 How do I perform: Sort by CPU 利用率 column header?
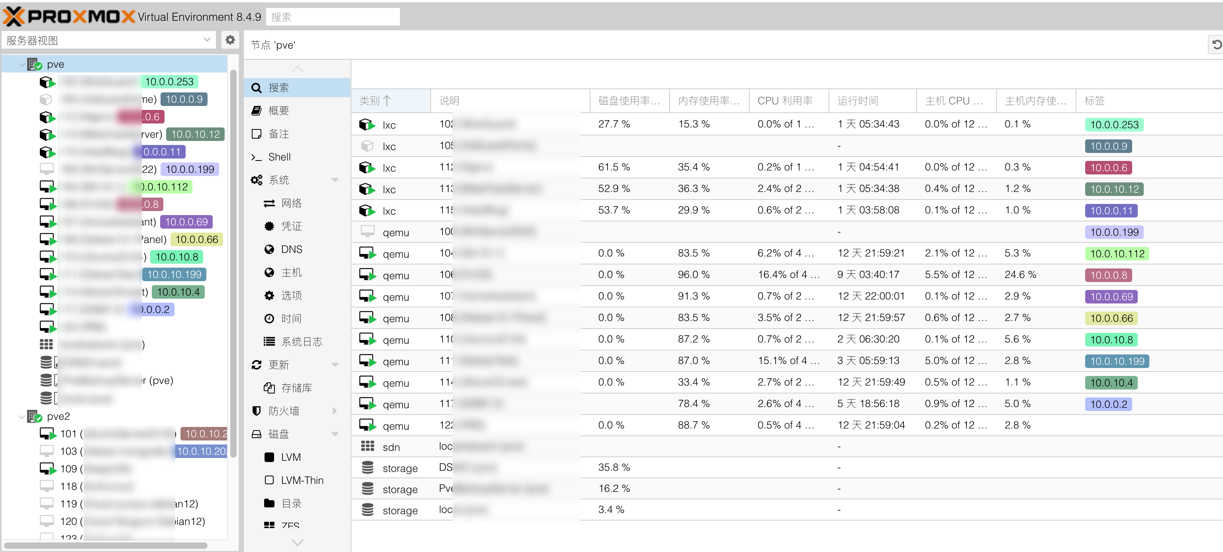[789, 101]
